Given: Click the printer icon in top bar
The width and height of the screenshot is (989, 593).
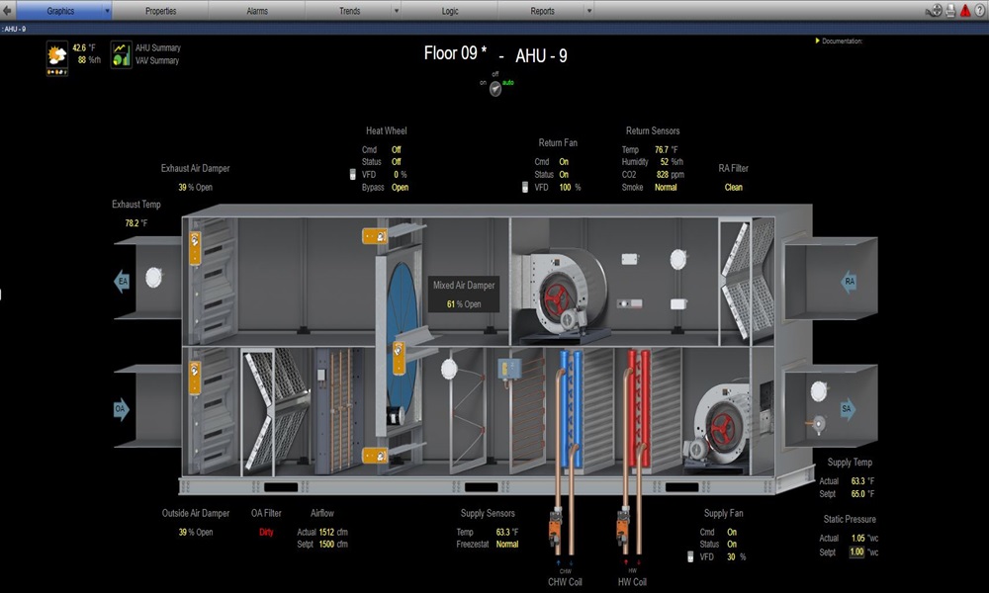Looking at the screenshot, I should (949, 11).
